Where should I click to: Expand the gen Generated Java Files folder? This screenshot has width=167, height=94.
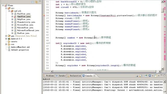tap(6, 36)
